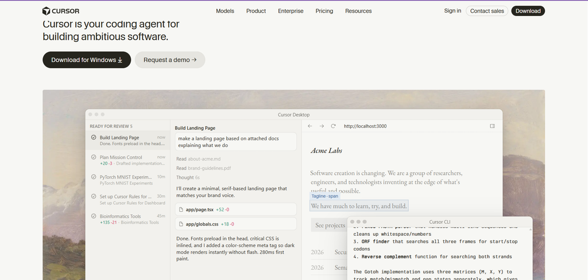Click the reload icon in preview browser
588x280 pixels.
tap(333, 126)
